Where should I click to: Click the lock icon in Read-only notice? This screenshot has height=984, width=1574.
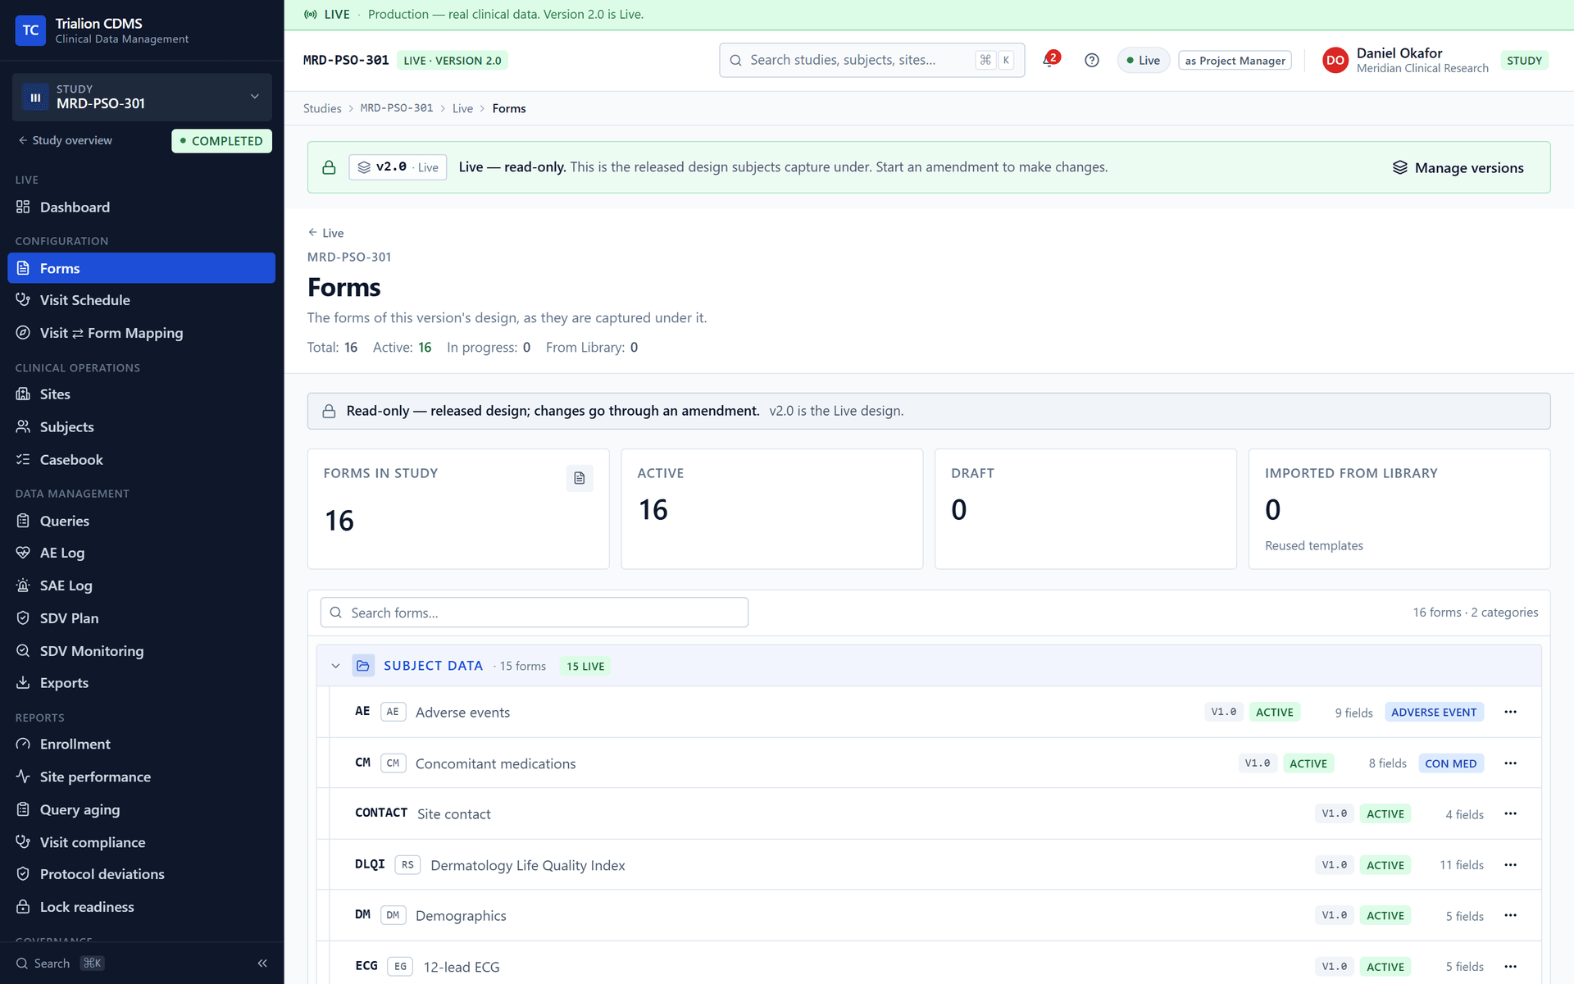[x=329, y=411]
